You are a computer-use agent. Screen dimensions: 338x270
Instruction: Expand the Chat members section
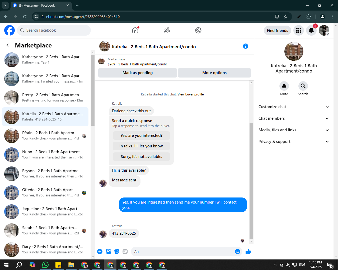(x=294, y=118)
